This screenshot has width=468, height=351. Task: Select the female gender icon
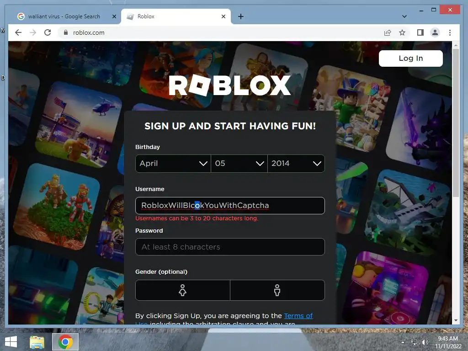coord(183,290)
